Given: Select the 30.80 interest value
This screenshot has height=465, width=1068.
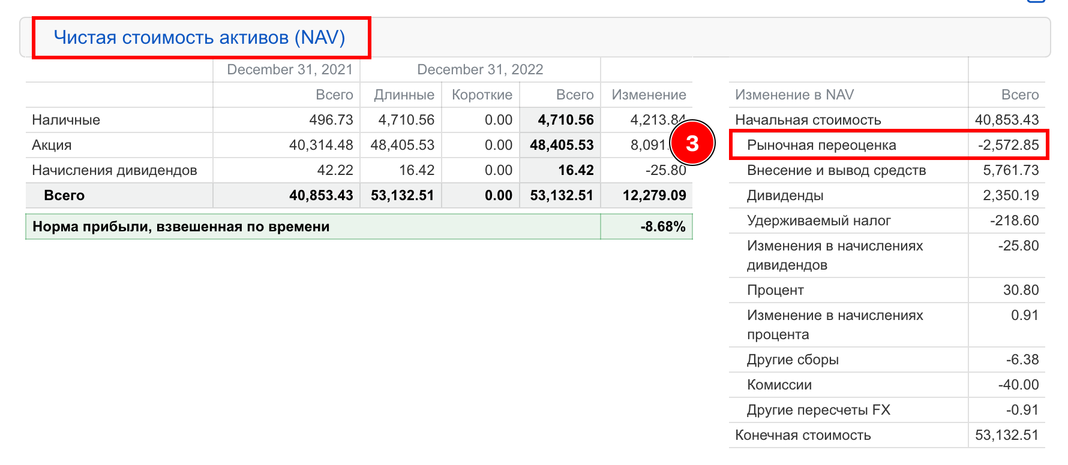Looking at the screenshot, I should (x=1021, y=290).
